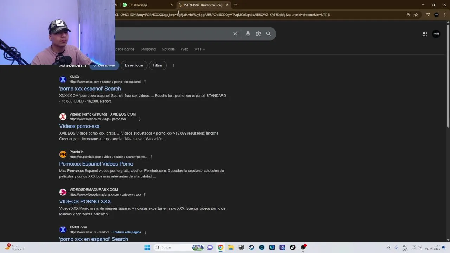
Task: Open OBS with red badge on taskbar
Action: coord(303,247)
